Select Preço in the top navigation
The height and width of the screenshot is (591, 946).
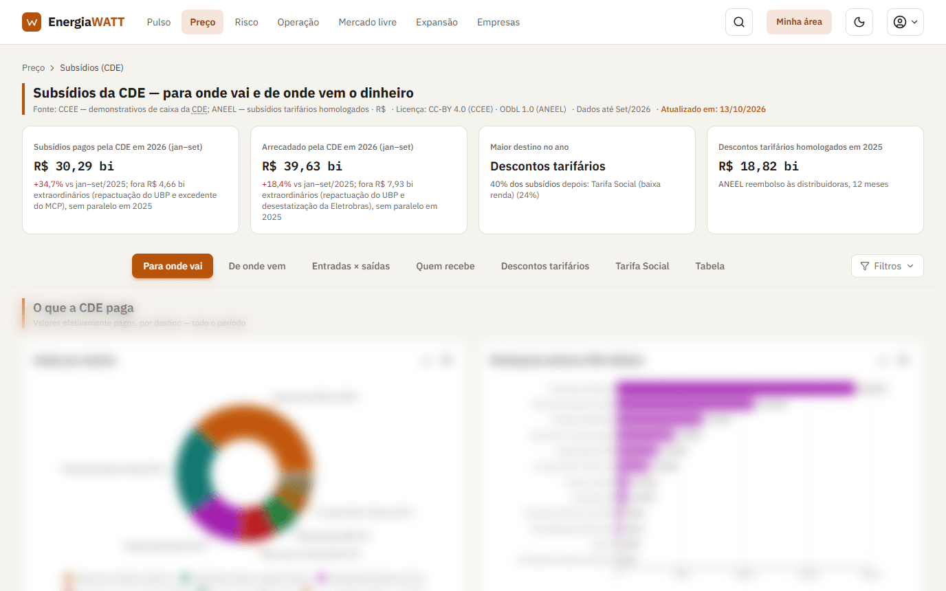click(203, 22)
